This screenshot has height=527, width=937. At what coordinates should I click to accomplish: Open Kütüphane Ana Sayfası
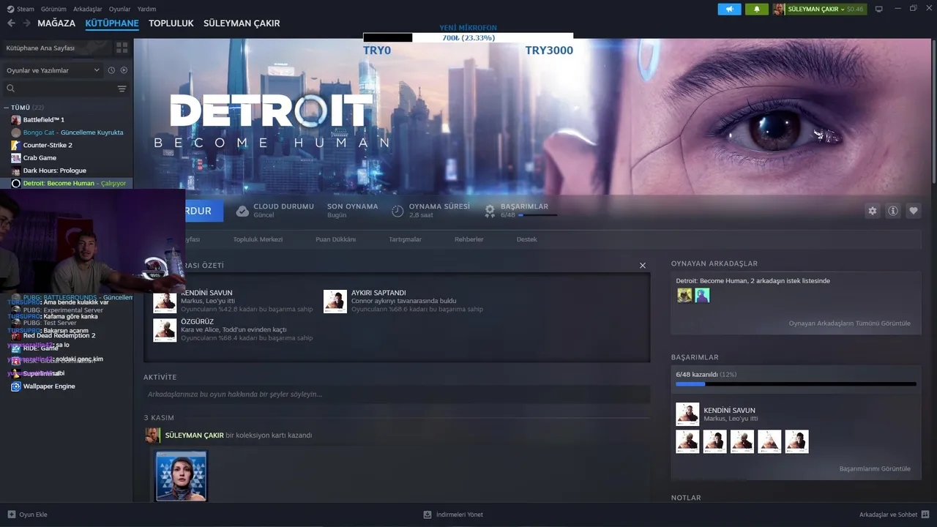coord(56,48)
